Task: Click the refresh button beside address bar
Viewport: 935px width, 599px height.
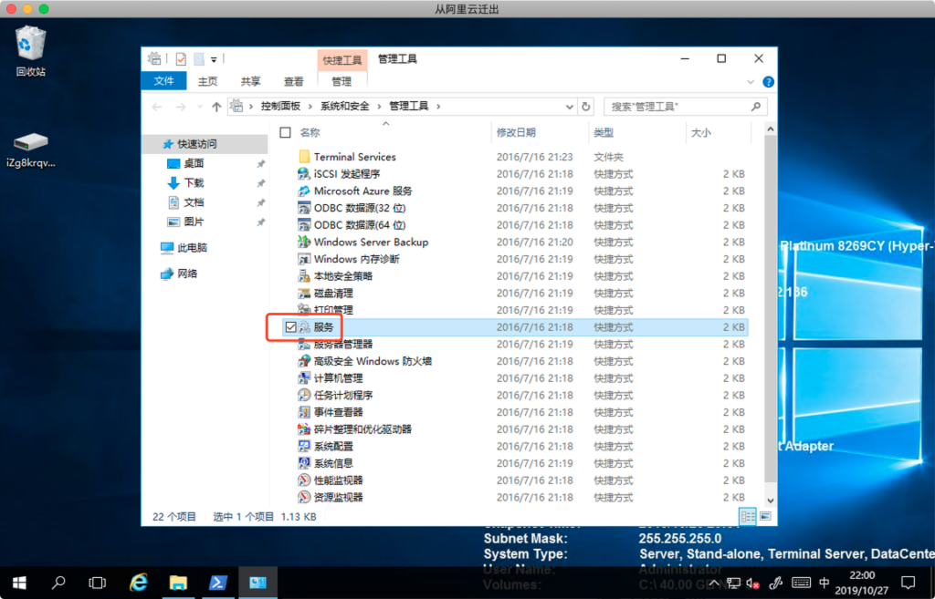Action: tap(586, 107)
